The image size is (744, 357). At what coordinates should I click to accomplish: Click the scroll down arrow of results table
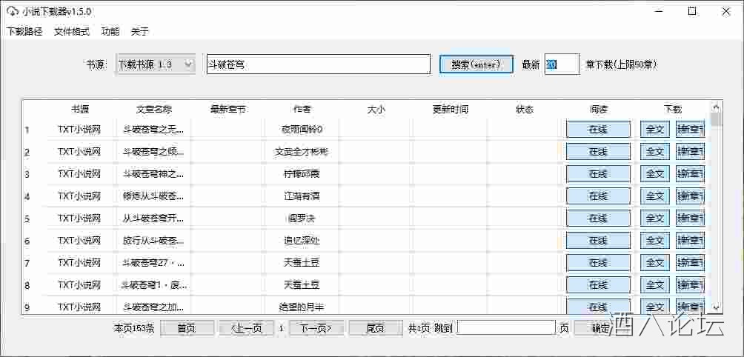click(x=716, y=307)
